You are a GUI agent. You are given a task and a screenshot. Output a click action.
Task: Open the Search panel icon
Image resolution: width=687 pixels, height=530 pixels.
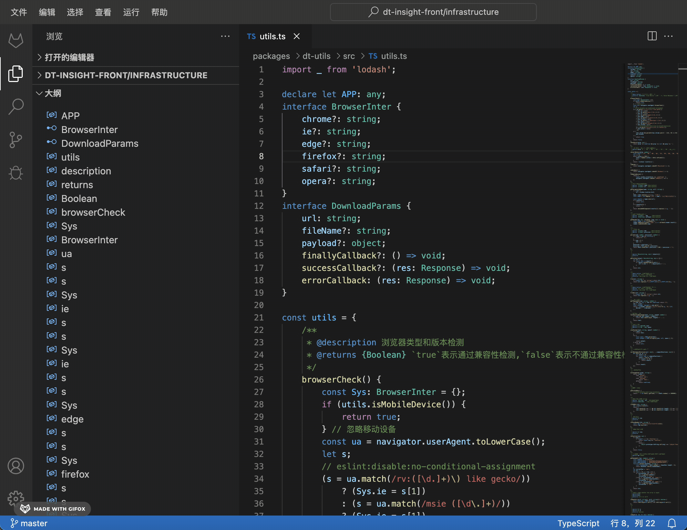(16, 106)
